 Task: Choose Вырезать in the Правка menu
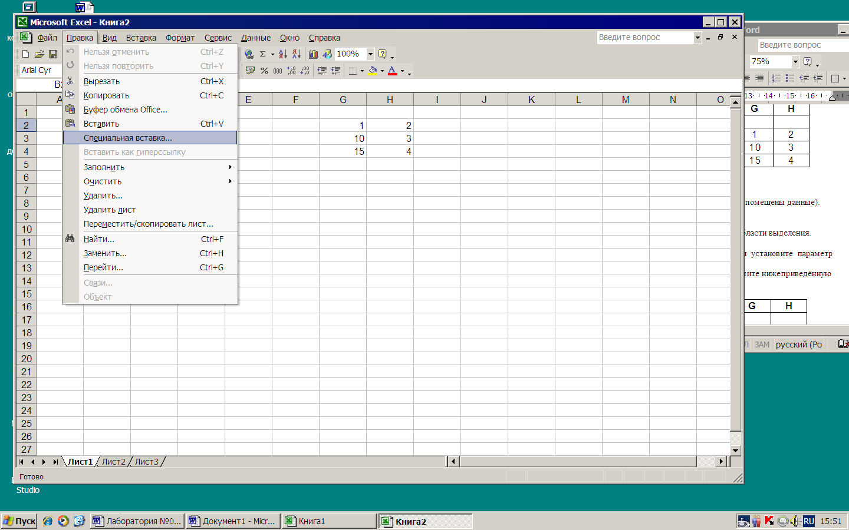pyautogui.click(x=150, y=81)
